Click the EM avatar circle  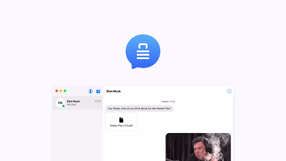click(60, 103)
